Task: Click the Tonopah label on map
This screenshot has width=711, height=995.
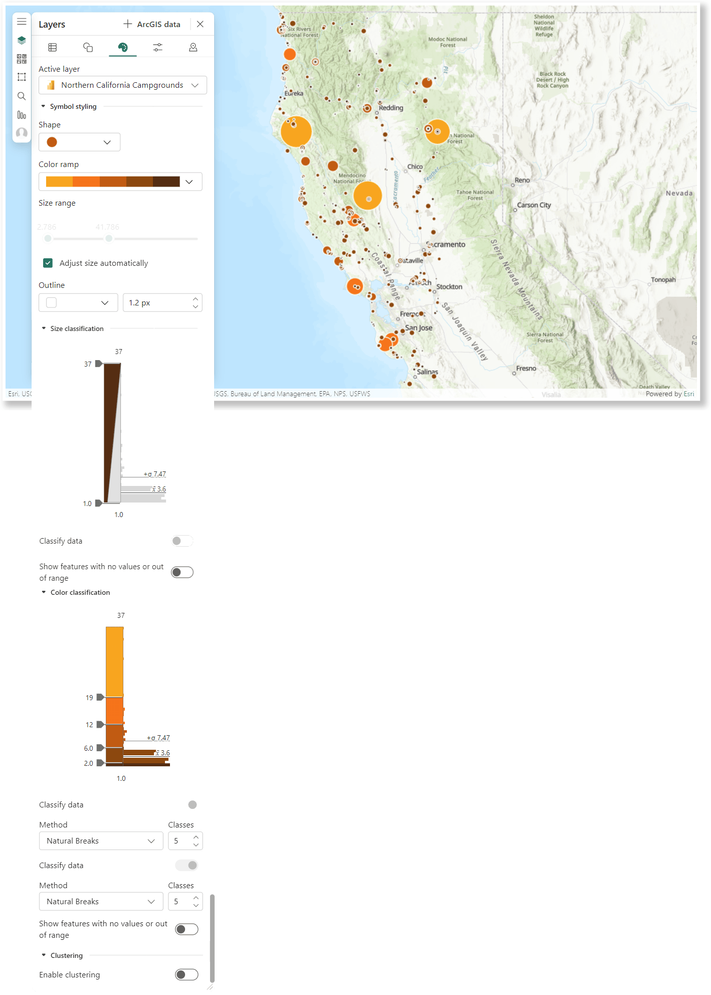Action: pyautogui.click(x=663, y=280)
